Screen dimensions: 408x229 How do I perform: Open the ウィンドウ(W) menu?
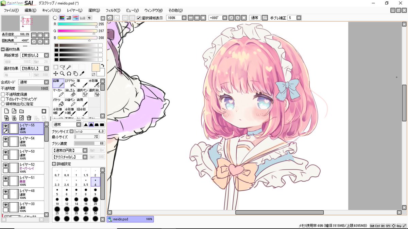(x=153, y=10)
